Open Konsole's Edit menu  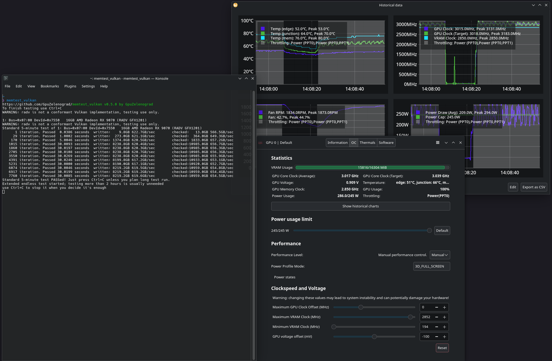click(x=19, y=86)
